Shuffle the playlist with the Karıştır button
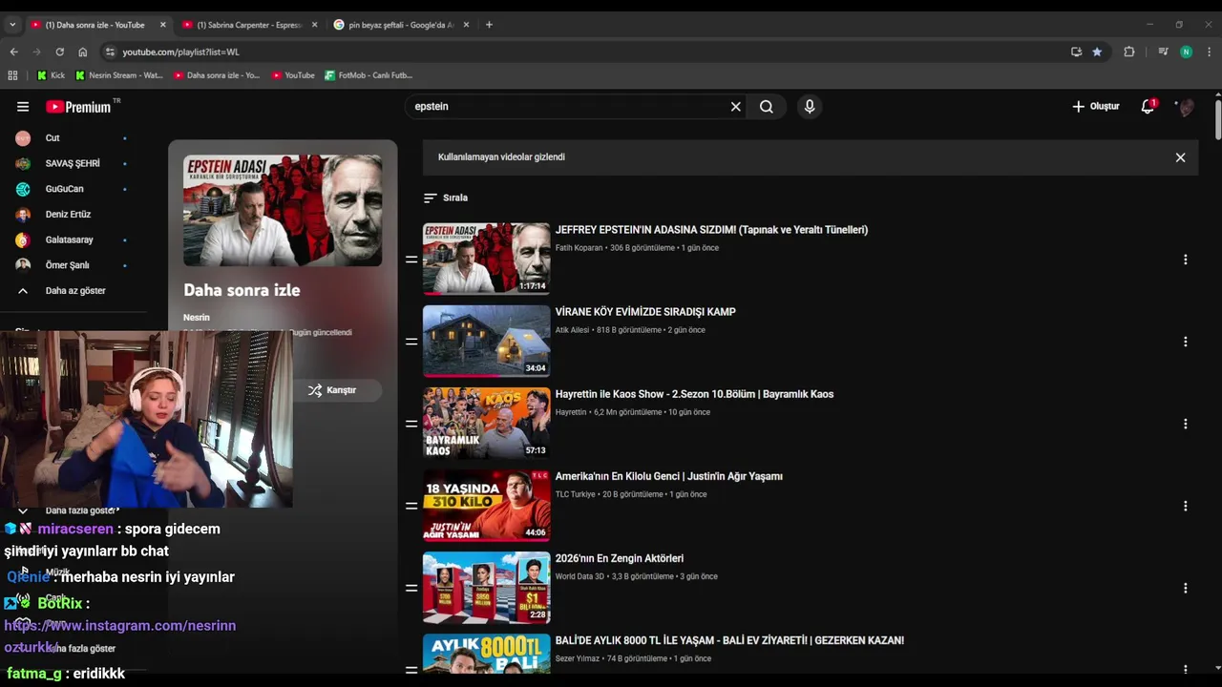1222x687 pixels. coord(332,390)
